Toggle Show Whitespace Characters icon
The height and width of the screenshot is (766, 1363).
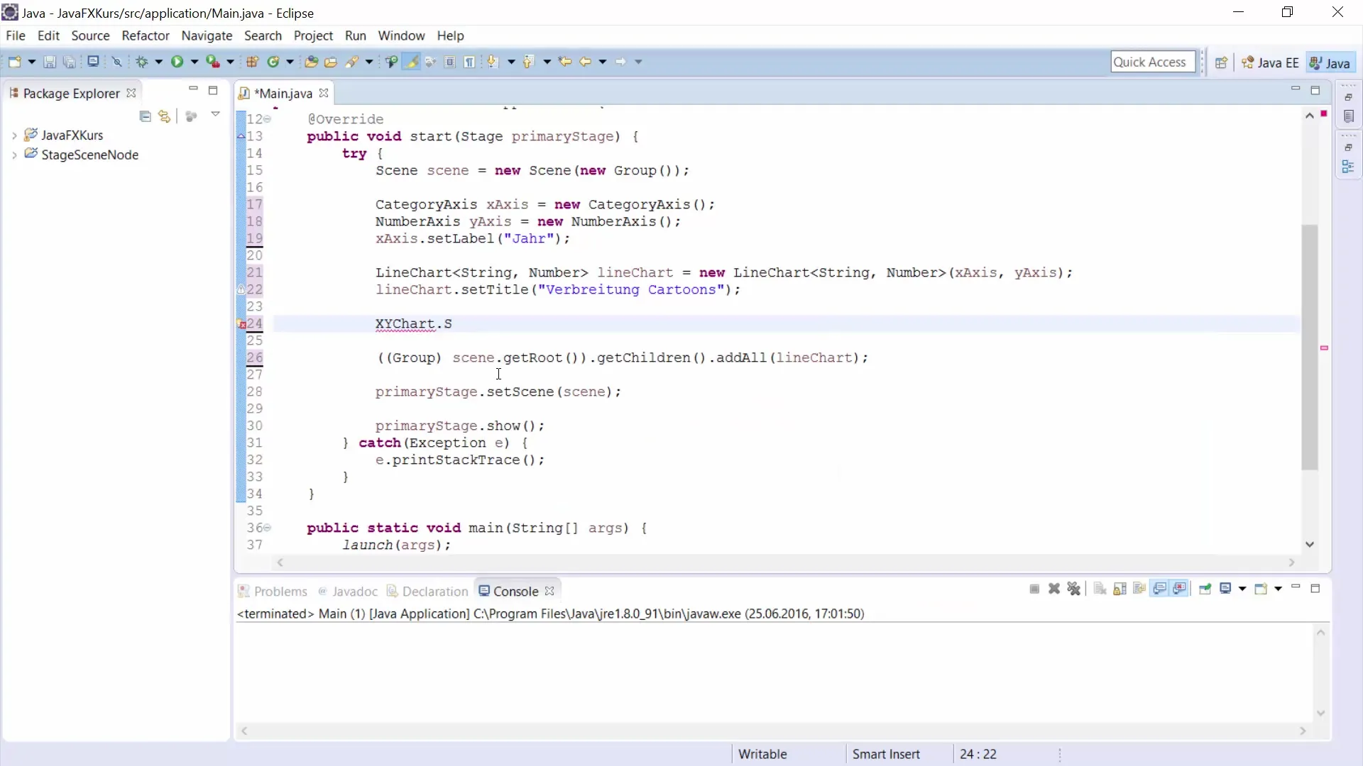coord(469,62)
